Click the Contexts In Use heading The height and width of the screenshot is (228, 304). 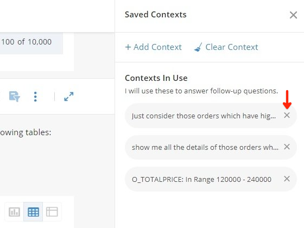156,78
